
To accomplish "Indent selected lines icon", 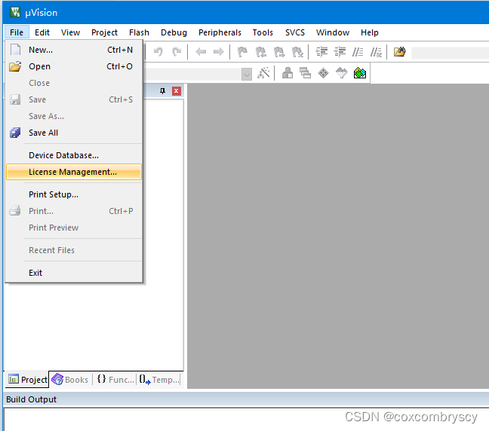I will [321, 52].
